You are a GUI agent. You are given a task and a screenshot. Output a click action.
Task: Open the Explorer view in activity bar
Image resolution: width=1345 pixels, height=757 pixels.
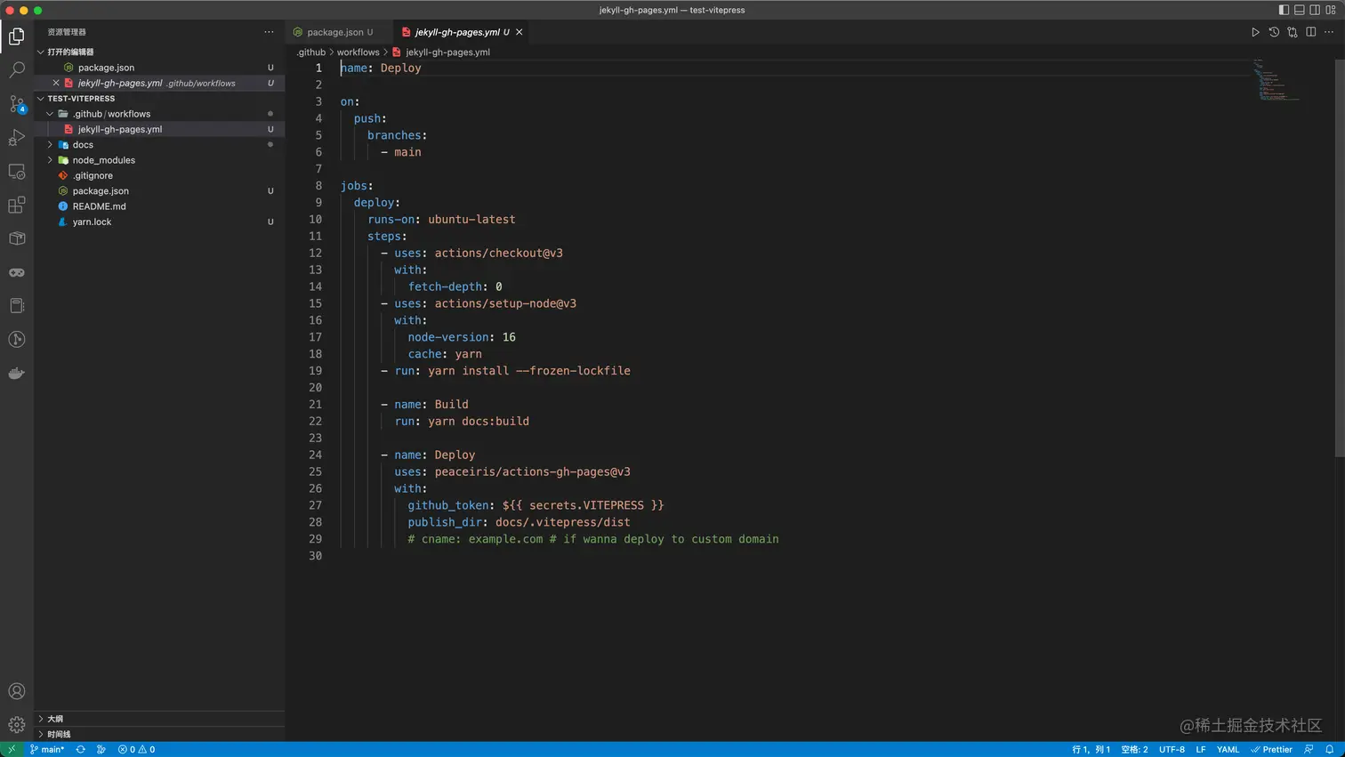[16, 36]
